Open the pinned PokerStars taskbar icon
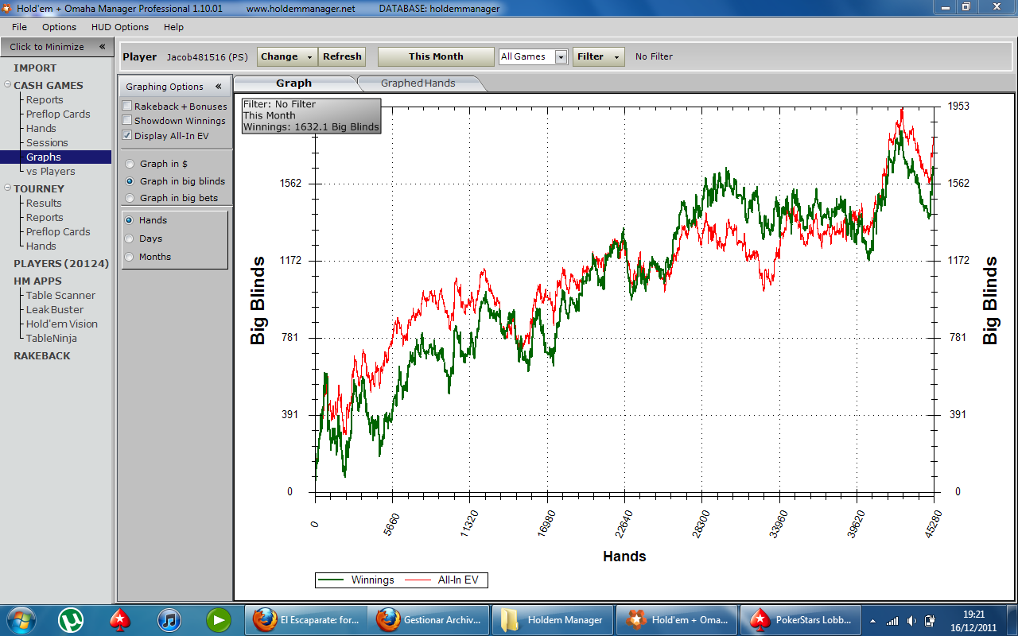Viewport: 1018px width, 636px height. (x=120, y=619)
